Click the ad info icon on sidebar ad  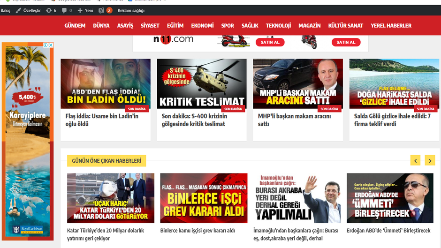(x=46, y=45)
